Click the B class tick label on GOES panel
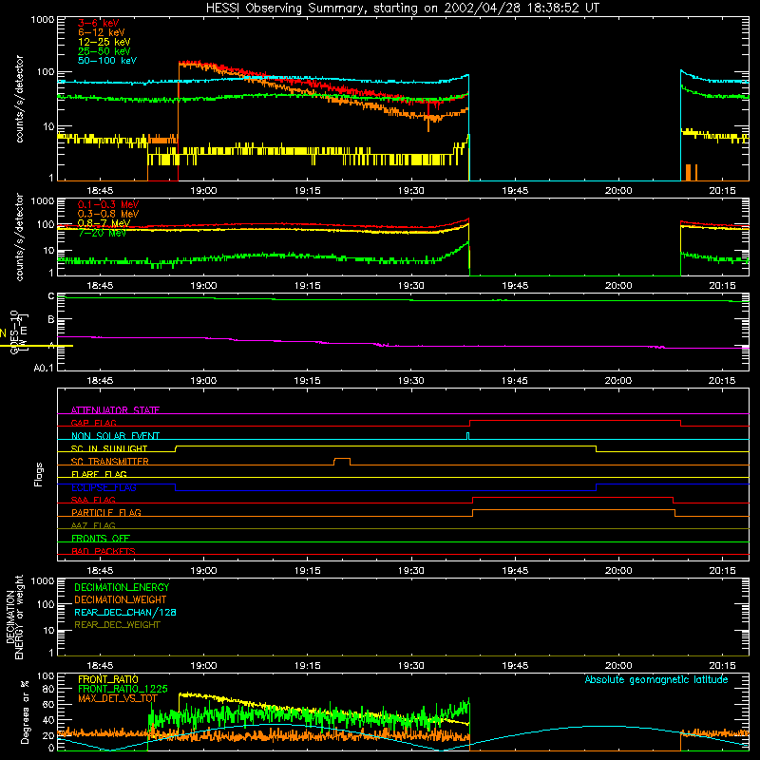 pos(51,319)
